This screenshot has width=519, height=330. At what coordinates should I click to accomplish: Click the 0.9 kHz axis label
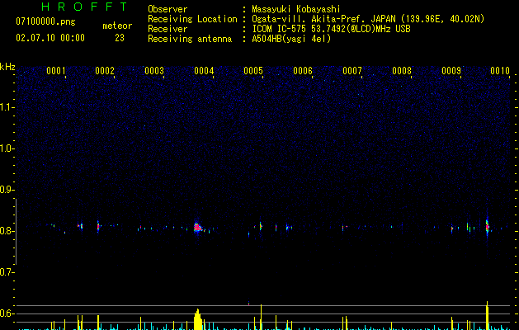point(7,190)
